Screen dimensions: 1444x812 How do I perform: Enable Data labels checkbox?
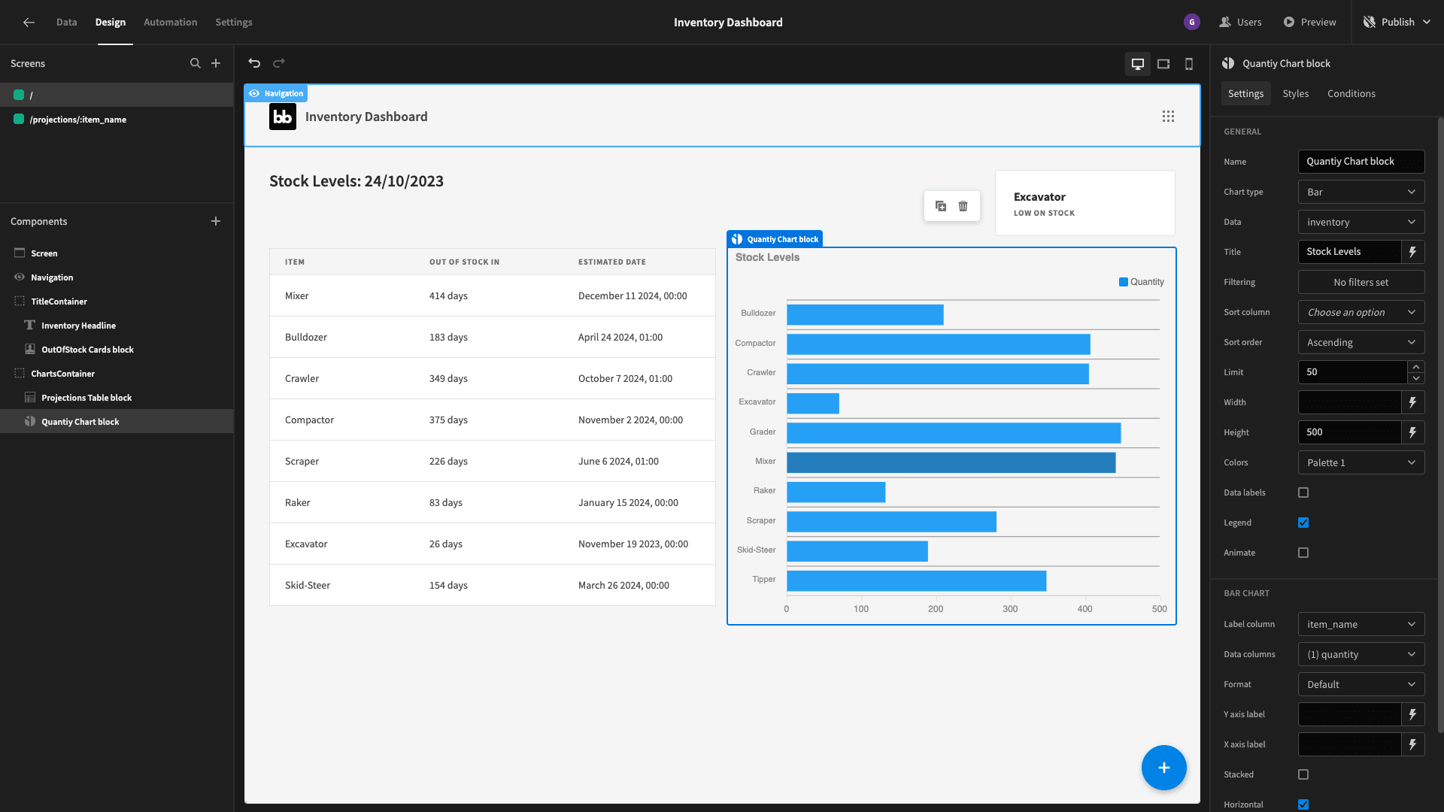[1303, 492]
